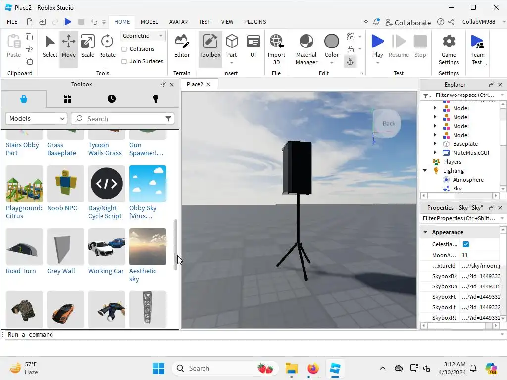Switch to the VIEW ribbon tab
Screen dimensions: 507x380
click(x=227, y=22)
